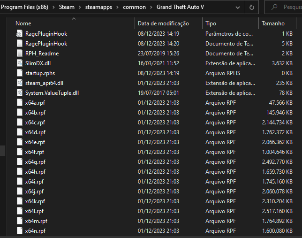Open the address bar history dropdown arrow
Screen dimensions: 302x238
(237, 7)
